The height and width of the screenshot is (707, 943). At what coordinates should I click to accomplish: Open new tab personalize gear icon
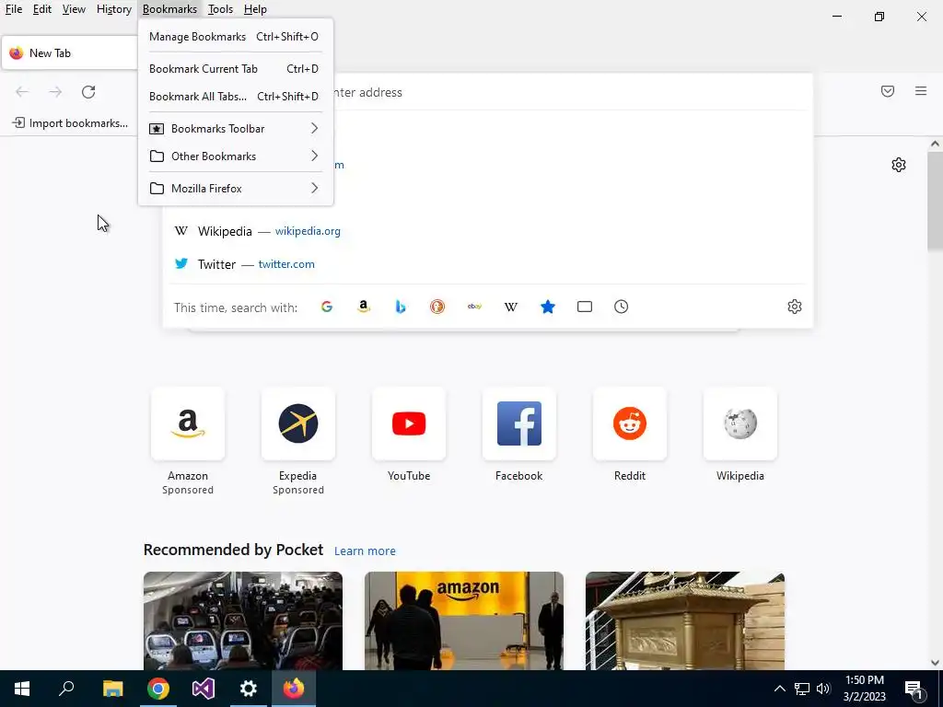pyautogui.click(x=899, y=165)
